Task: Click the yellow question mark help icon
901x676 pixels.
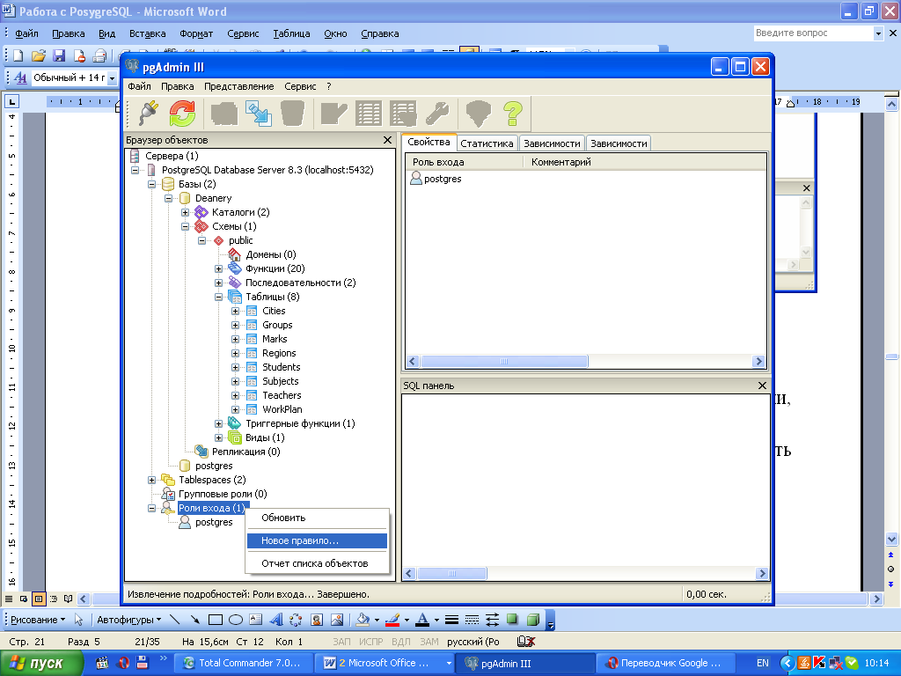Action: tap(513, 113)
